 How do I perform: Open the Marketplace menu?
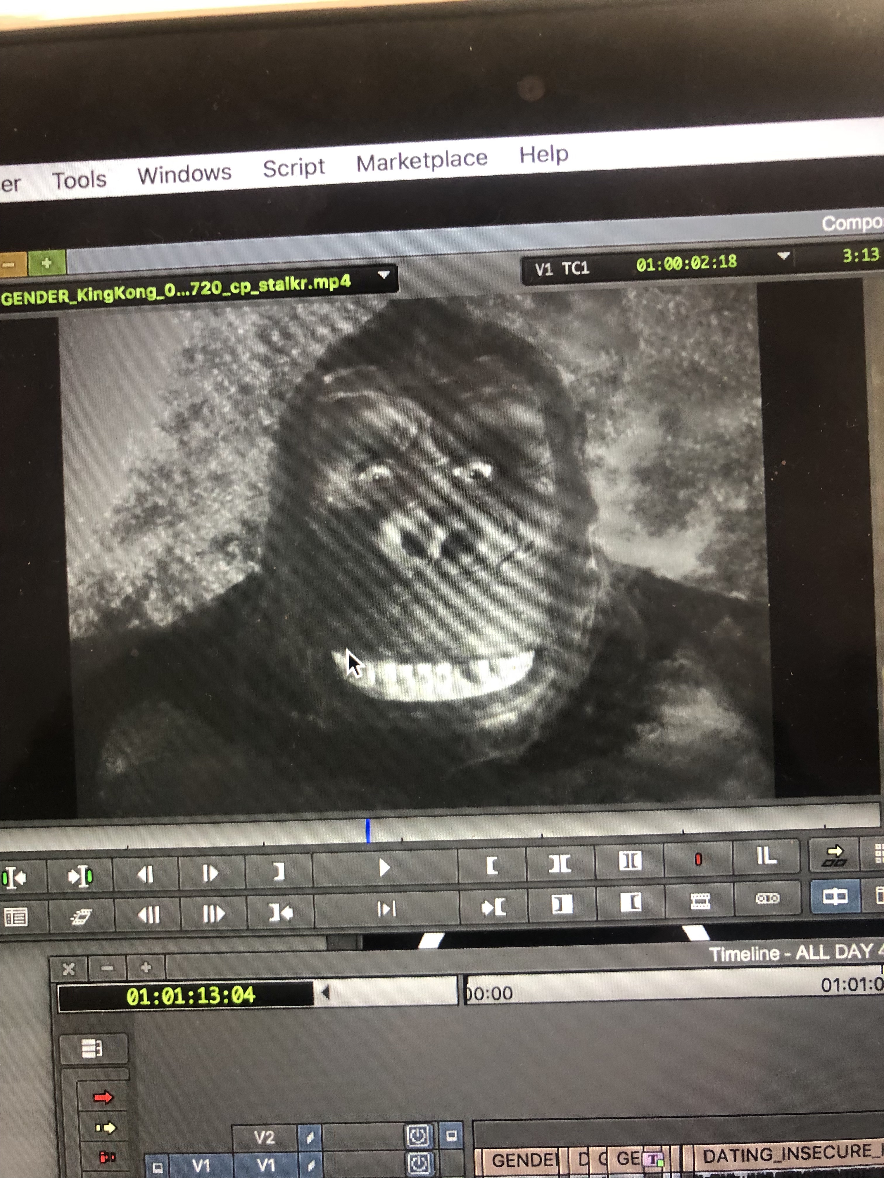pos(422,160)
